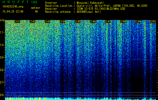Click the 1.1 kHz axis label
Image resolution: width=158 pixels, height=100 pixels.
[2, 32]
